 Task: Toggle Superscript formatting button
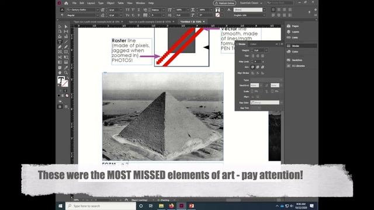tap(133, 10)
